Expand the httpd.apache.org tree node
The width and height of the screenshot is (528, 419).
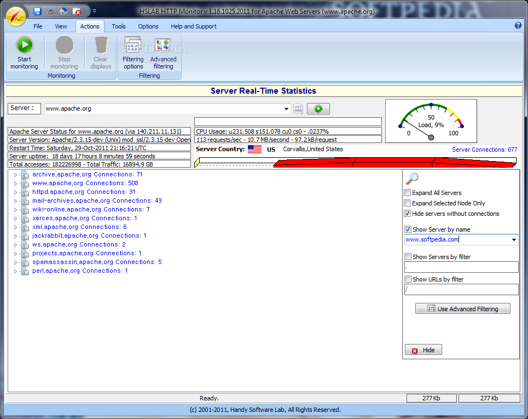click(15, 192)
